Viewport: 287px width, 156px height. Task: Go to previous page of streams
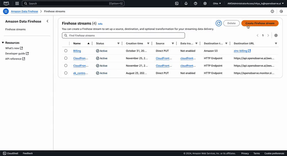[258, 35]
